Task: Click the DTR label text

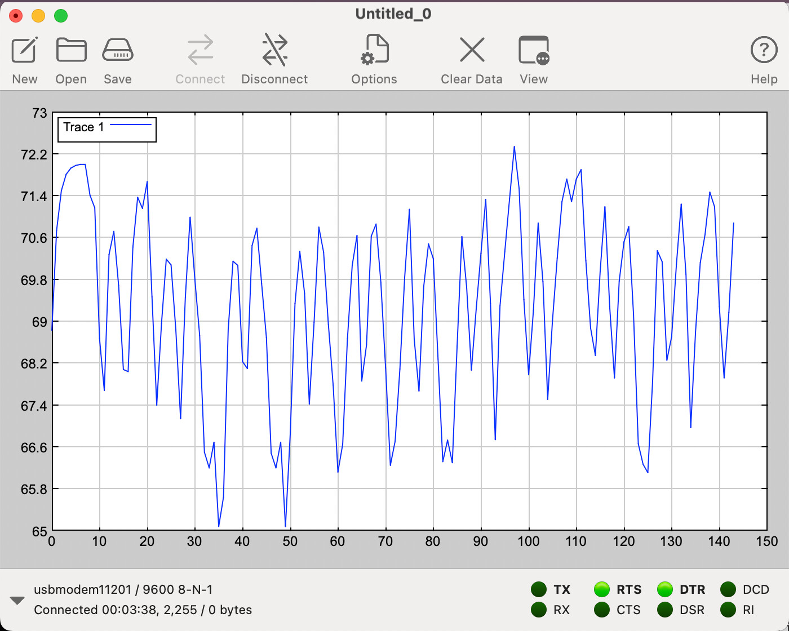Action: 693,589
